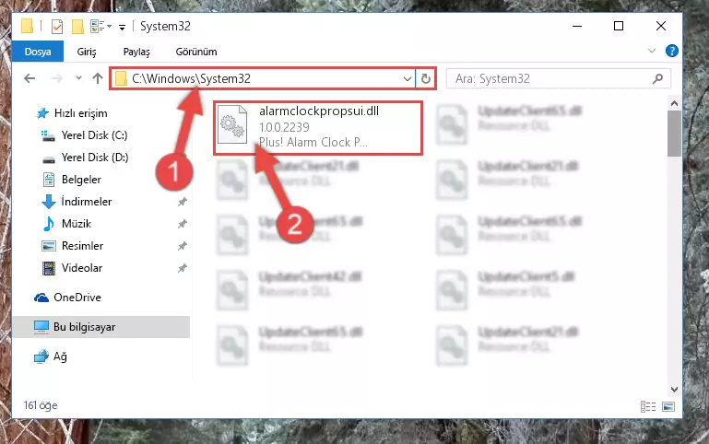The image size is (709, 444).
Task: Expand the ribbon with chevron
Action: [x=652, y=51]
